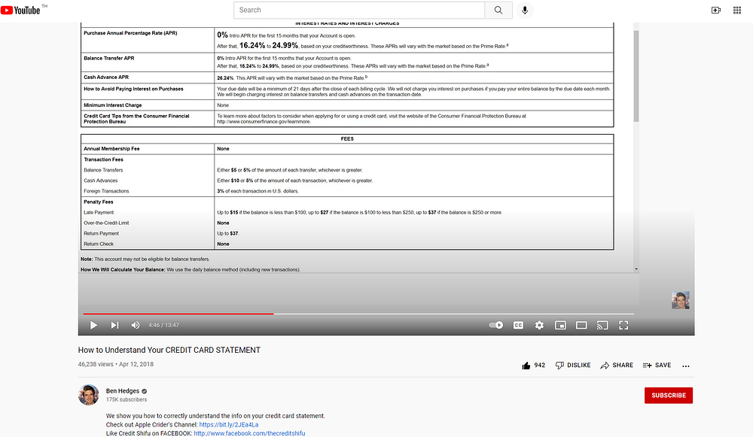
Task: Click the video elapsed time 4:46 / 13:47
Action: (163, 325)
